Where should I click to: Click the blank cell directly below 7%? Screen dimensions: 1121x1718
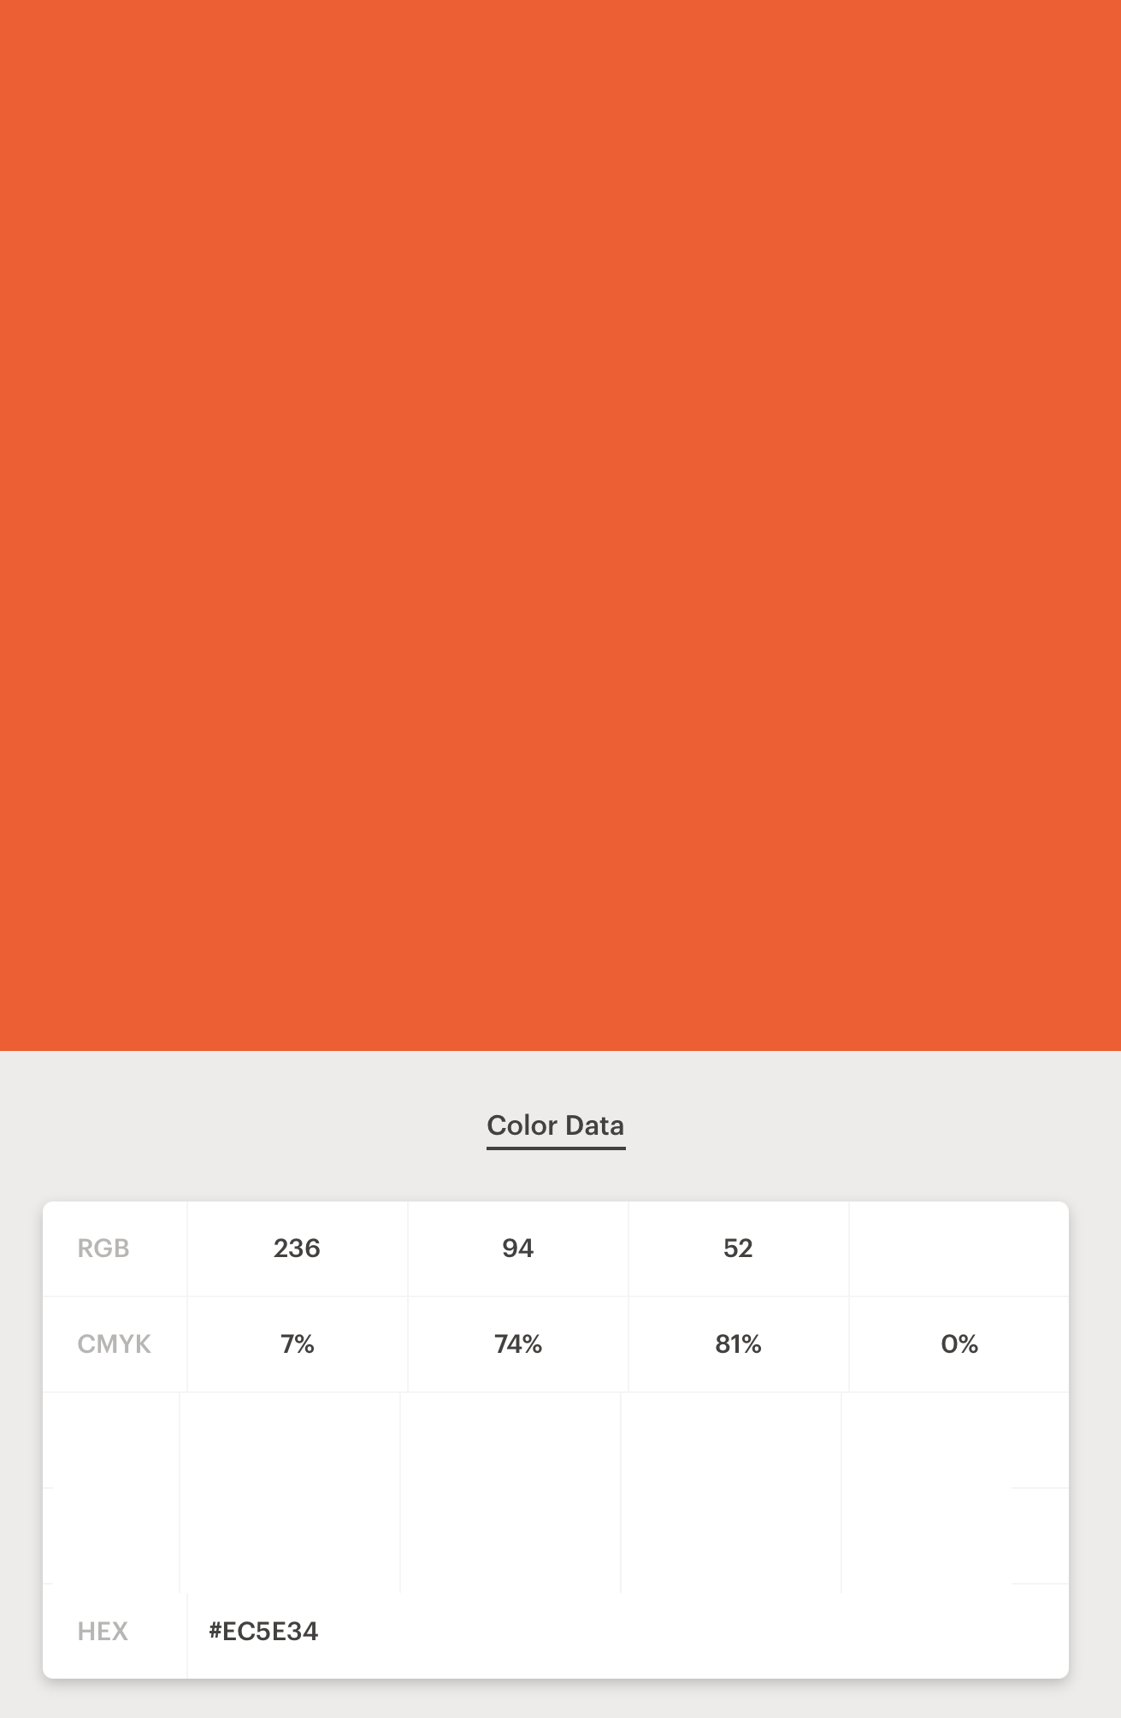290,1440
